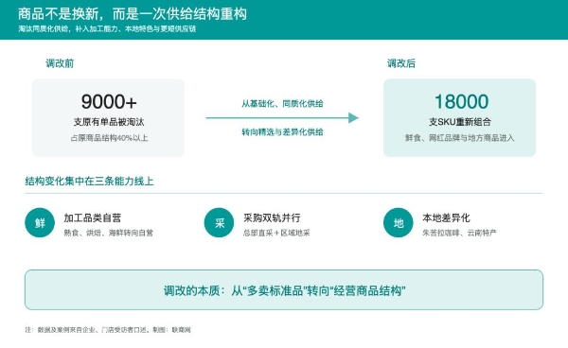Click the round 地 icon
The height and width of the screenshot is (348, 568).
pos(399,223)
